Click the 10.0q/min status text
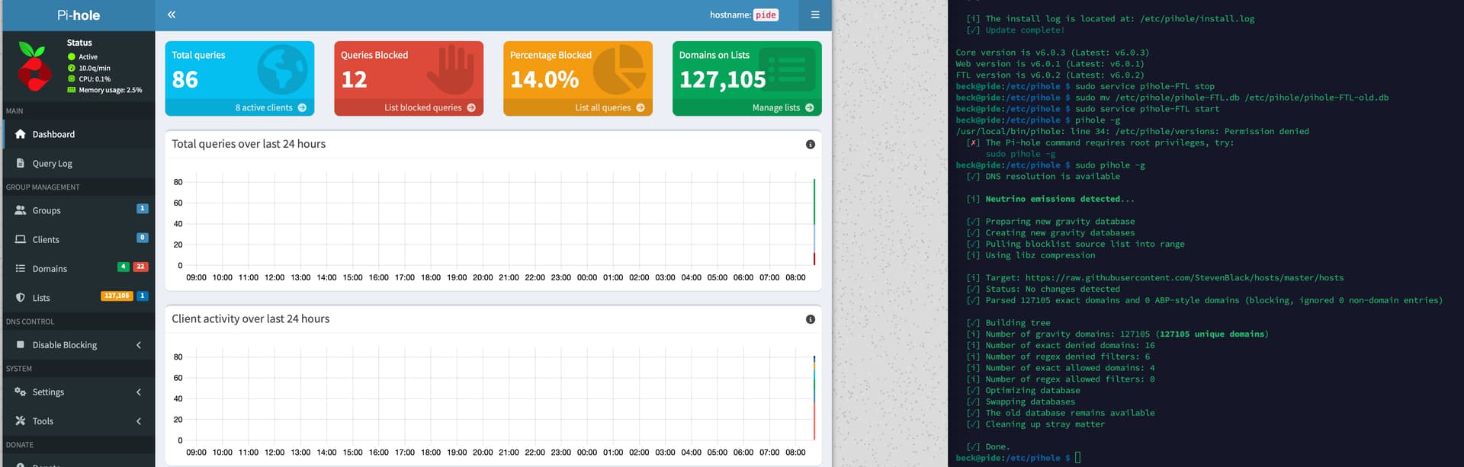 pos(95,68)
